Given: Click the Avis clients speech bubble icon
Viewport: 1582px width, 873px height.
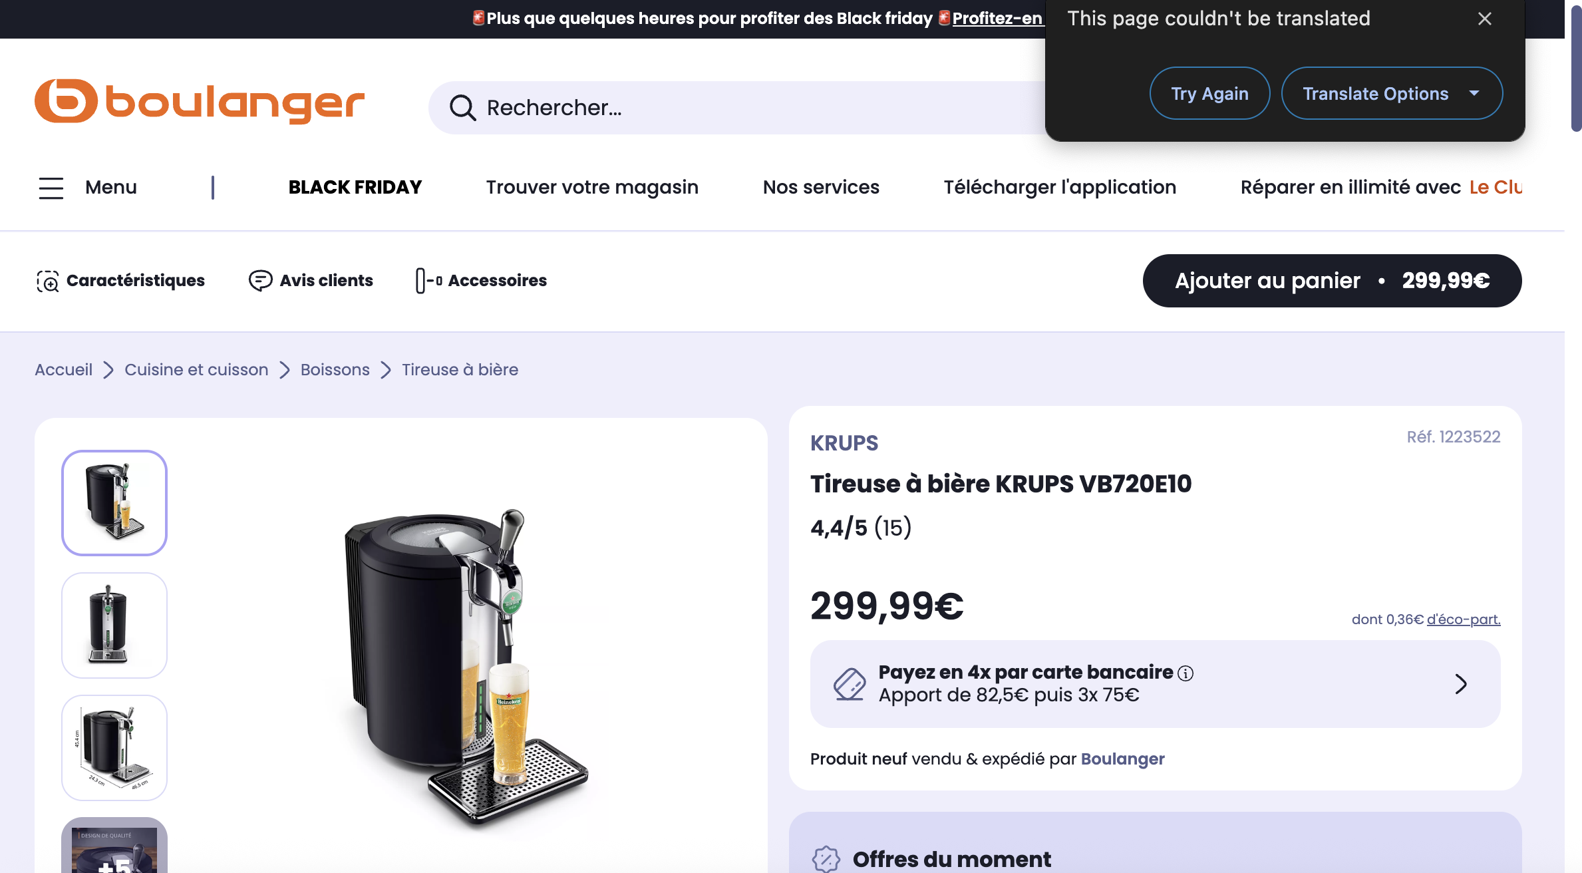Looking at the screenshot, I should click(260, 281).
